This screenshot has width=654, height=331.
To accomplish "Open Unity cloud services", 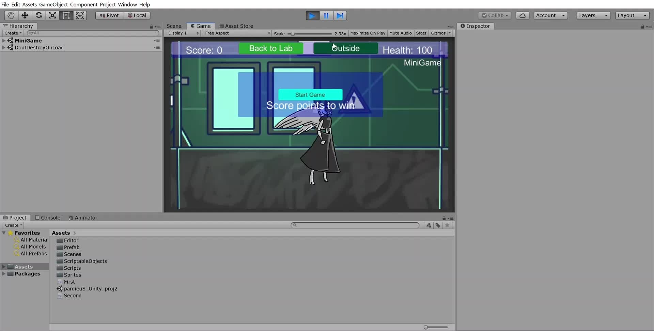I will click(522, 15).
